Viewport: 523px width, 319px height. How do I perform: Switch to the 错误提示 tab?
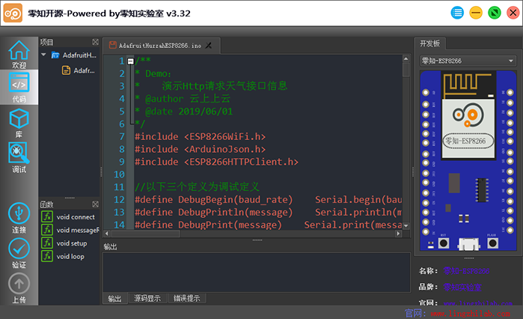187,298
